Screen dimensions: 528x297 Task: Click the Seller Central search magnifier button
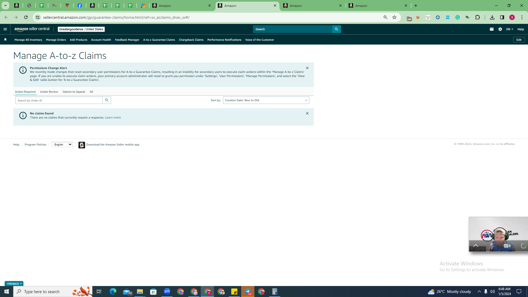(x=336, y=29)
